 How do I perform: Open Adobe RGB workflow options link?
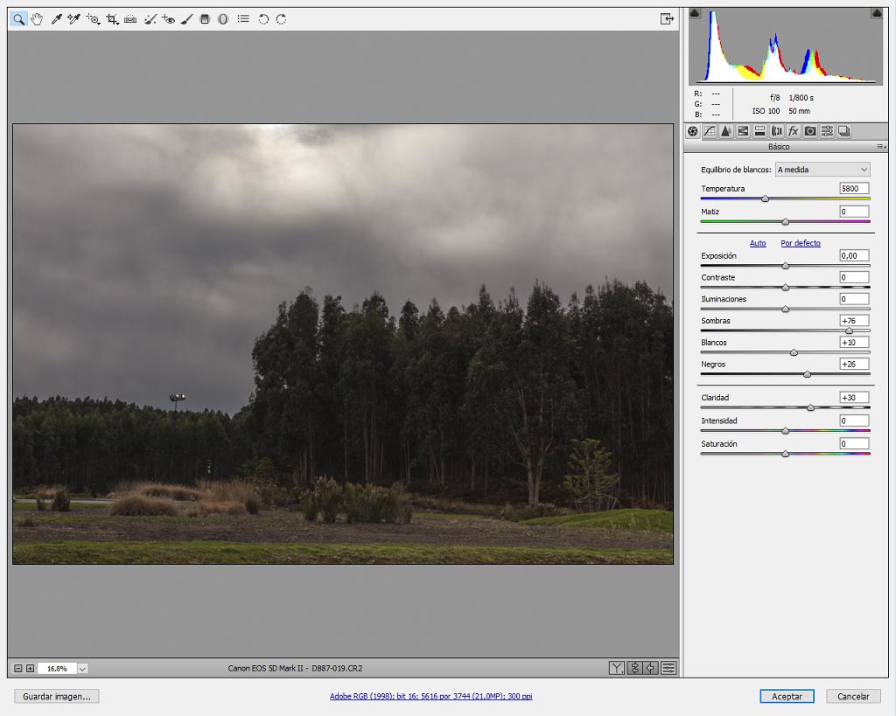430,697
